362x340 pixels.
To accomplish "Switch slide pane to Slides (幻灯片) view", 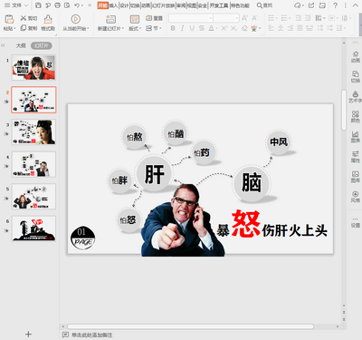I will click(x=42, y=45).
